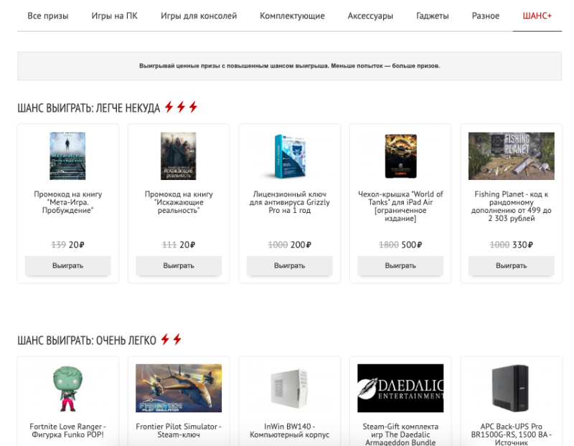Open the Grizzly Pro antivirus box image
The height and width of the screenshot is (446, 574).
(290, 156)
